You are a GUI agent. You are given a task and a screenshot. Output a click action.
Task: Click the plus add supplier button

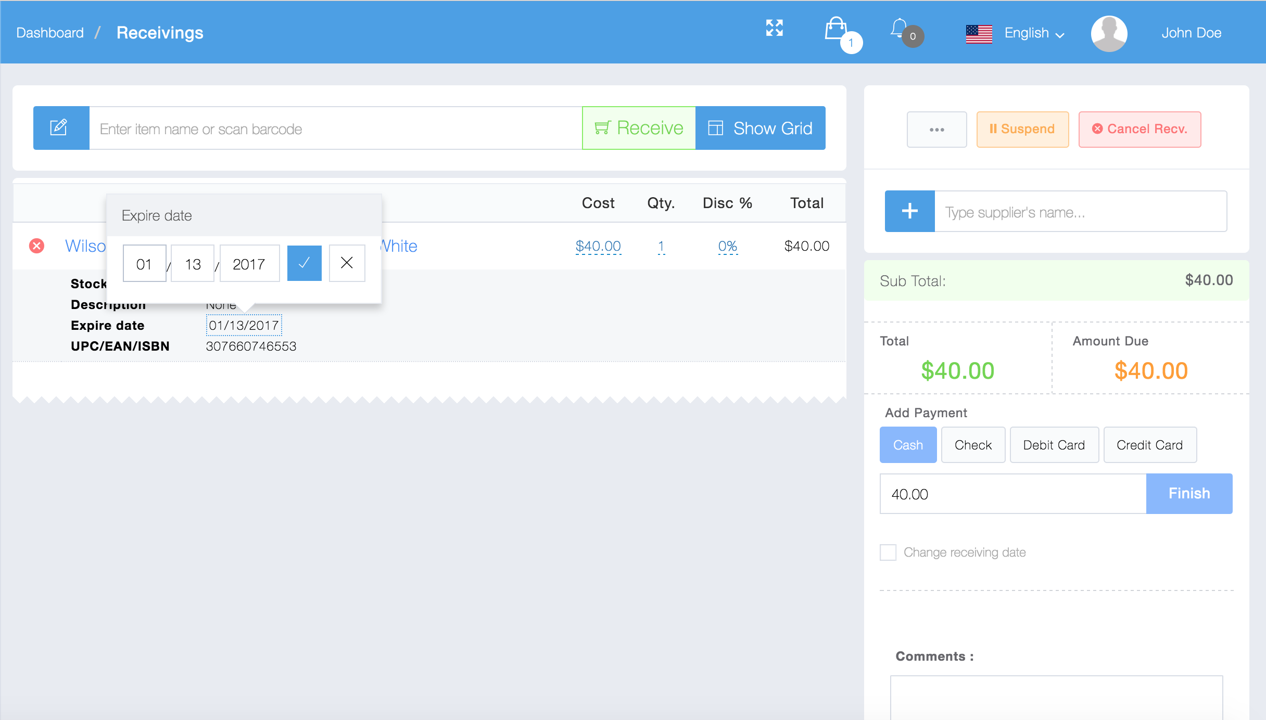(909, 211)
